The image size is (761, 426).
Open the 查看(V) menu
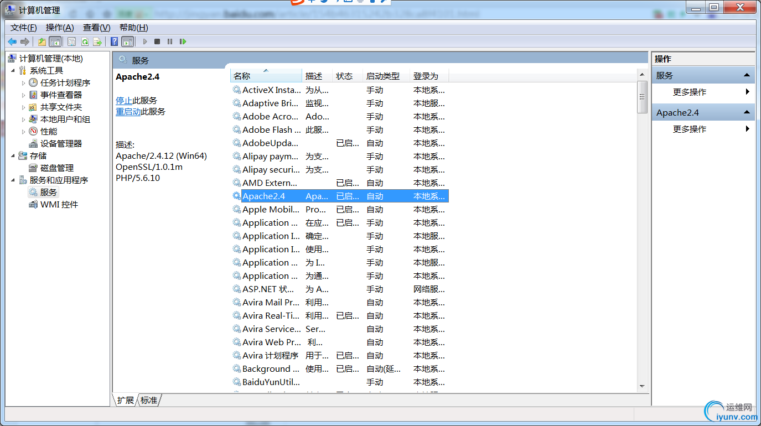(97, 28)
